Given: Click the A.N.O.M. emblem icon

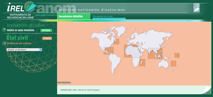Looking at the screenshot, I should (x=196, y=8).
